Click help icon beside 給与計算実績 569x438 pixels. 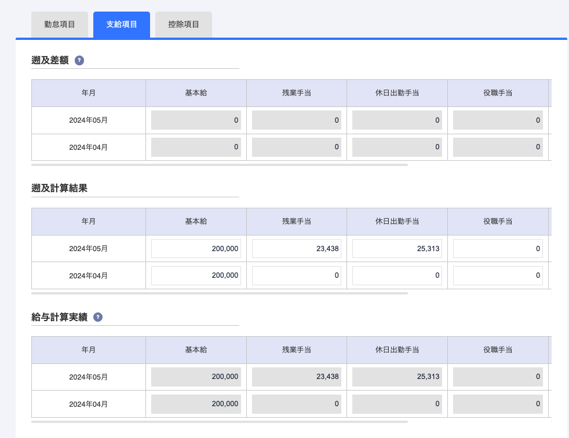(x=98, y=317)
